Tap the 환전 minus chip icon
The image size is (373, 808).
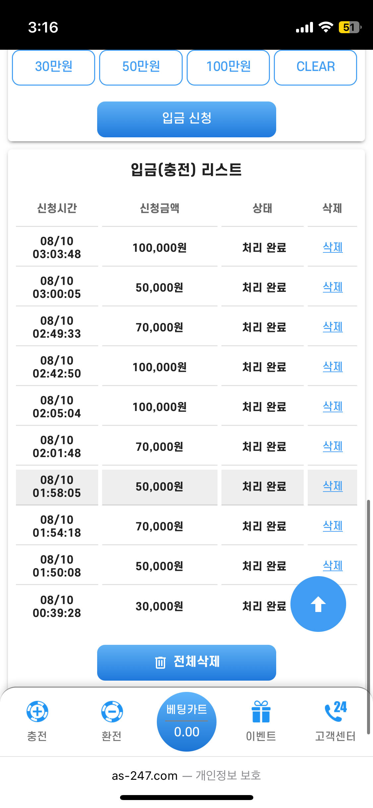[x=112, y=711]
